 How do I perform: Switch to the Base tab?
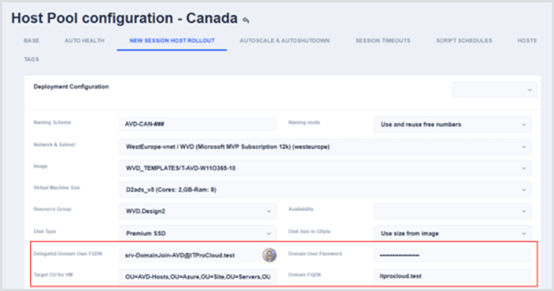pos(32,40)
